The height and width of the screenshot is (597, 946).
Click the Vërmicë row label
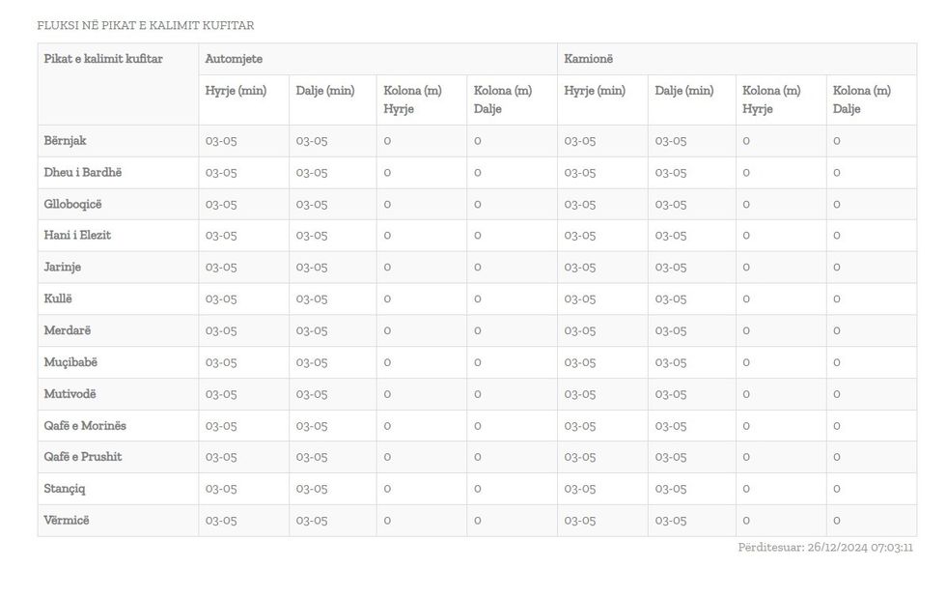(67, 521)
